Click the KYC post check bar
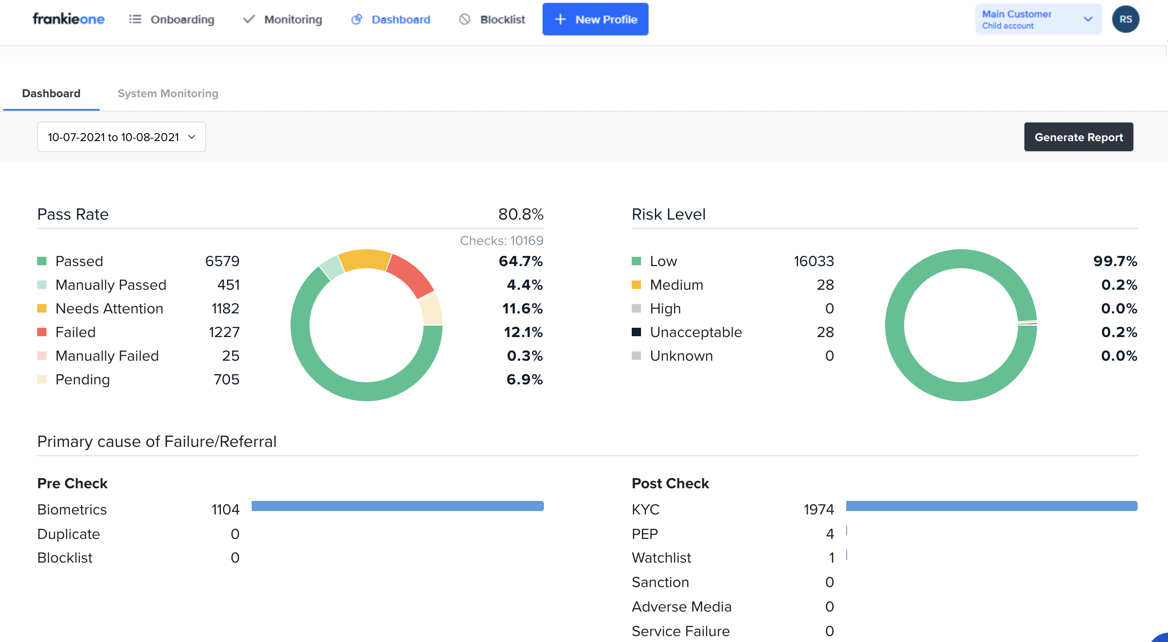Image resolution: width=1168 pixels, height=642 pixels. click(991, 506)
